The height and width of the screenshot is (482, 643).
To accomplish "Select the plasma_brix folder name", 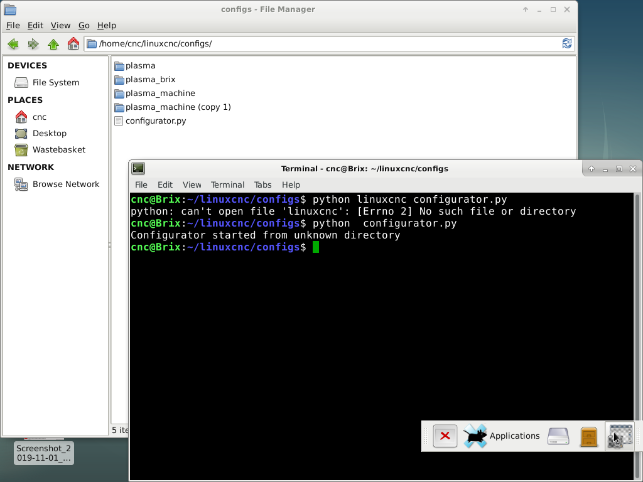I will (150, 80).
